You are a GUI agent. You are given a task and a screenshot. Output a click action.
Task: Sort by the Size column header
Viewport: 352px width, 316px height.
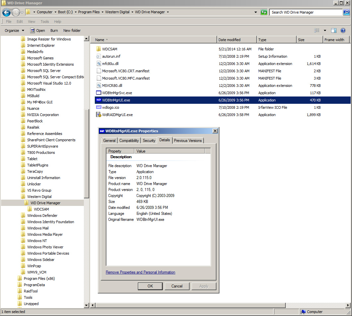pyautogui.click(x=310, y=40)
